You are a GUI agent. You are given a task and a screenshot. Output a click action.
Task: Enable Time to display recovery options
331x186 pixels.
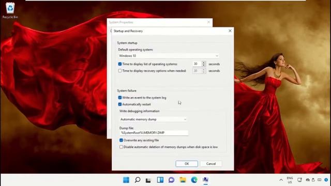120,71
